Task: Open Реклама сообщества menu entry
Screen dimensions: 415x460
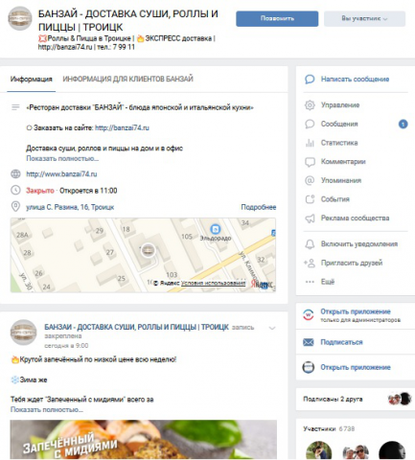Action: click(x=355, y=218)
